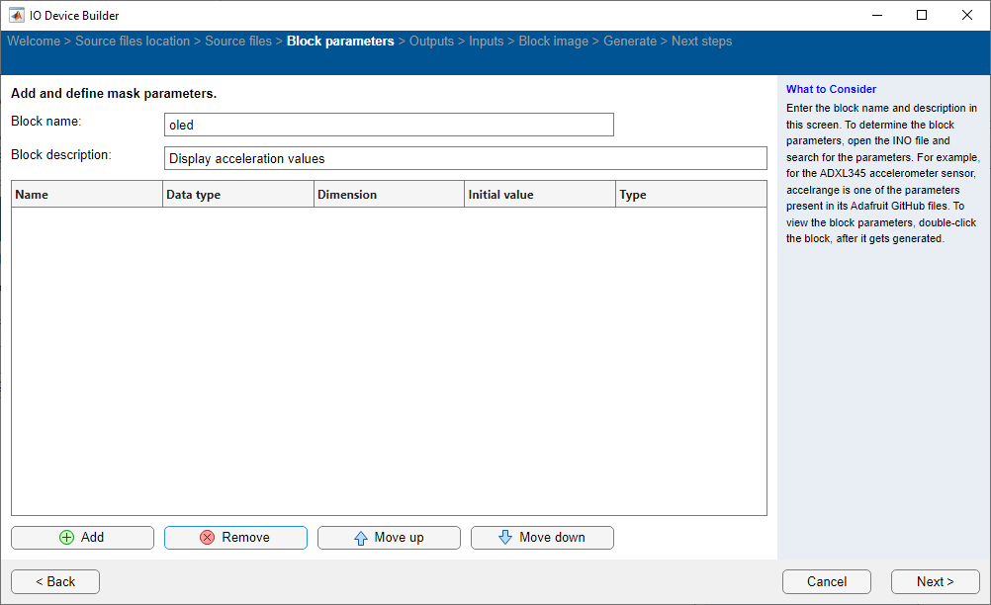Click the Next button to proceed
This screenshot has height=605, width=991.
tap(934, 581)
